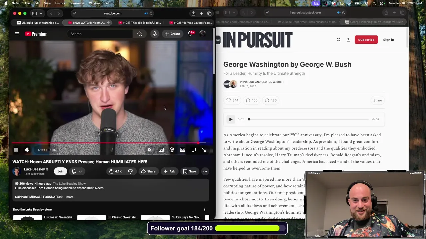Focus the YouTube Search box
Viewport: 426px width, 239px height.
point(100,34)
